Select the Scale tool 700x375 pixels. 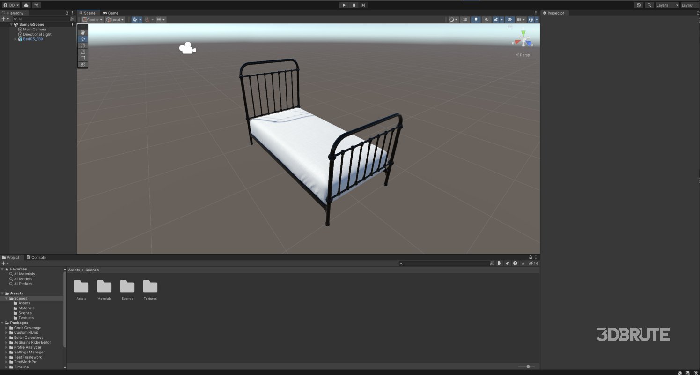click(x=82, y=52)
